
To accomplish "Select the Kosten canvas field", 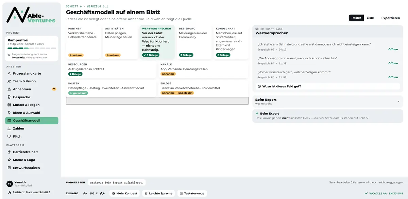I will pyautogui.click(x=111, y=88).
